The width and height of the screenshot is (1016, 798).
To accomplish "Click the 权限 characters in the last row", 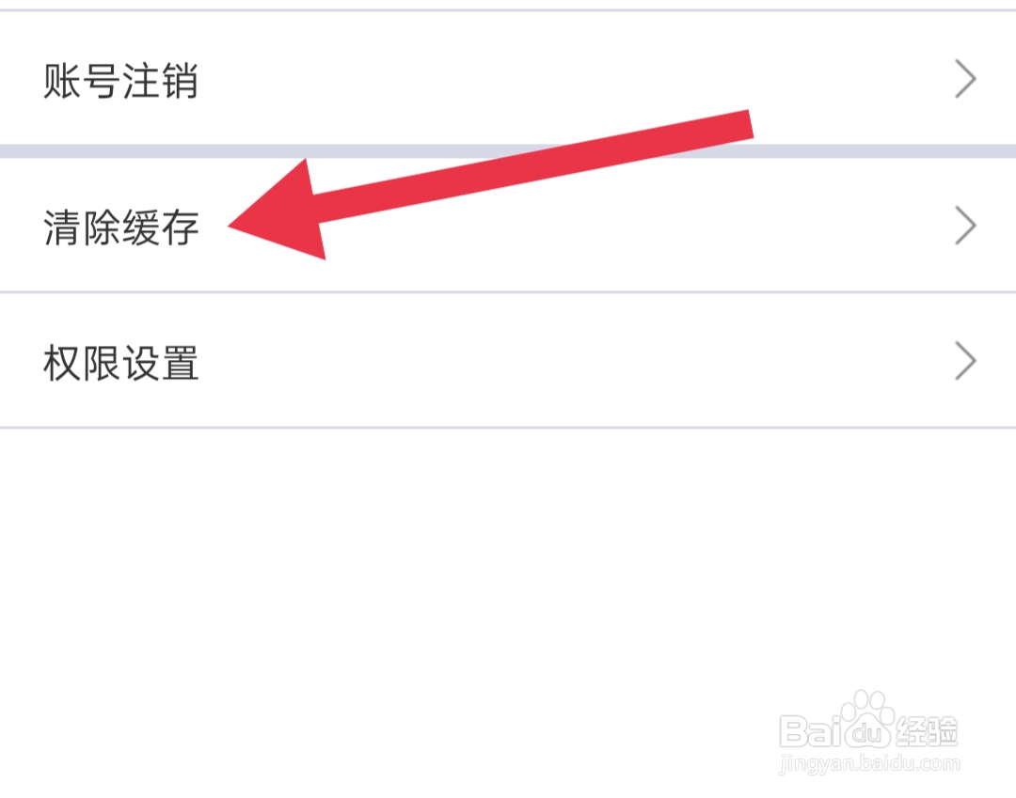I will point(82,363).
